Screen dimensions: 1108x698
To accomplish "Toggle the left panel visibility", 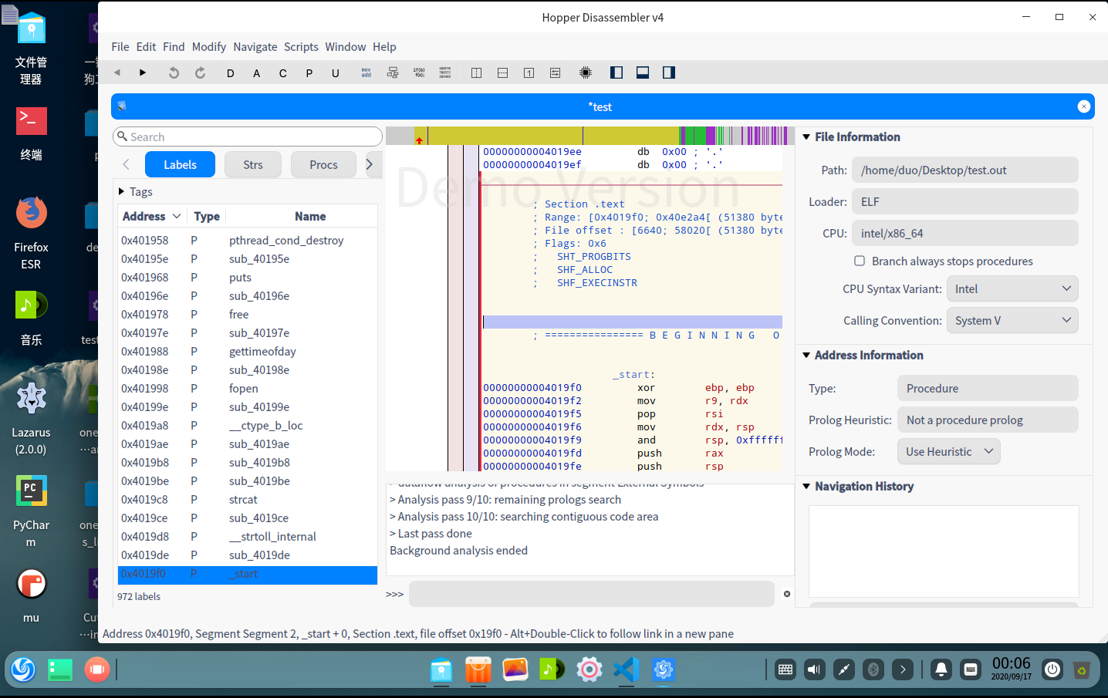I will tap(616, 72).
